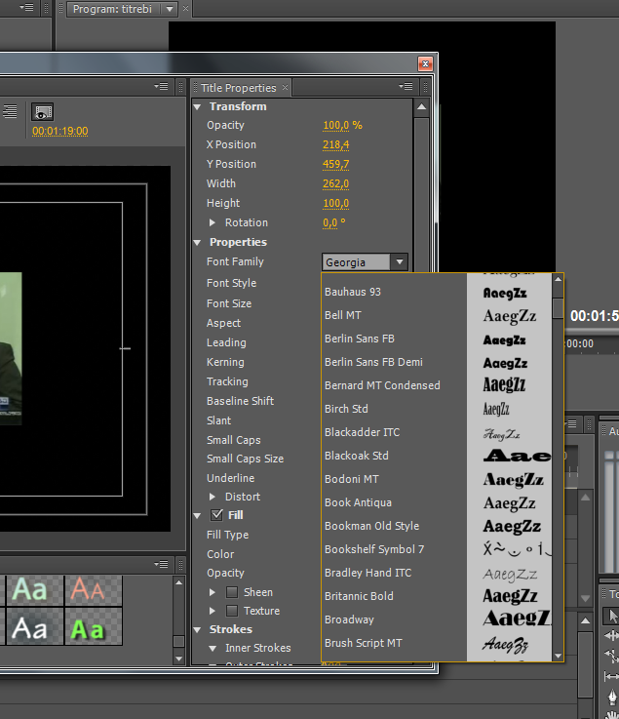Click the Fill Type label

(228, 536)
